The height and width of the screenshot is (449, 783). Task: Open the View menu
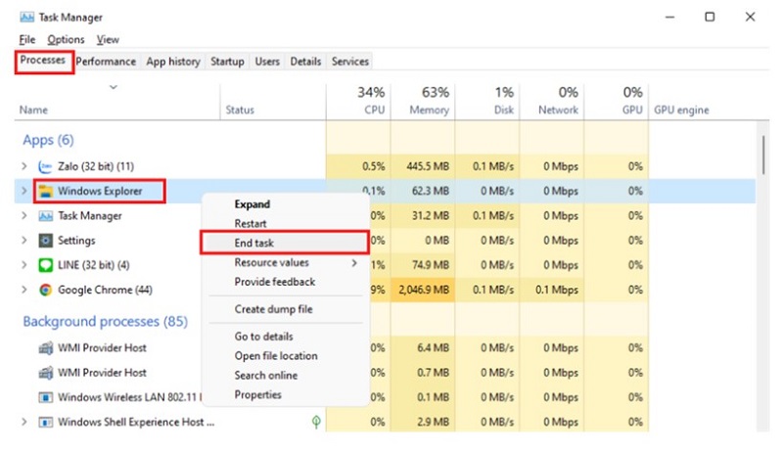[x=108, y=39]
